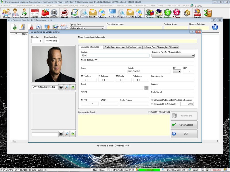Open the UF state dropdown
230x172 pixels.
click(x=177, y=71)
